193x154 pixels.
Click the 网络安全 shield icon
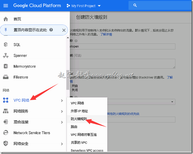[x=6, y=144]
